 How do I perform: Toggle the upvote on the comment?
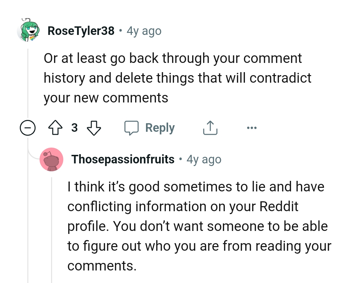point(56,128)
